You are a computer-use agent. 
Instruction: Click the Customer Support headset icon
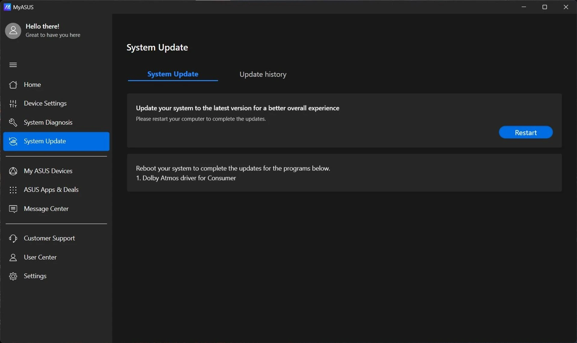(x=13, y=238)
